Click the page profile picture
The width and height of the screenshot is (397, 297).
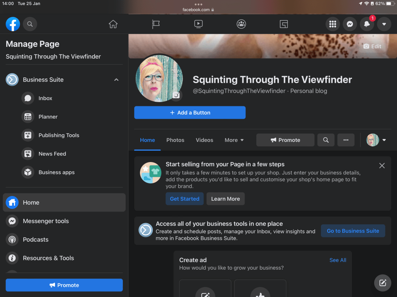pos(159,79)
